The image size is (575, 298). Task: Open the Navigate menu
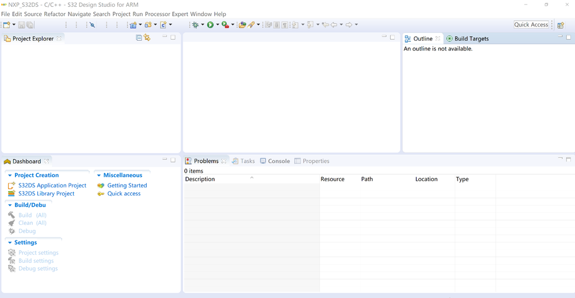(x=79, y=14)
